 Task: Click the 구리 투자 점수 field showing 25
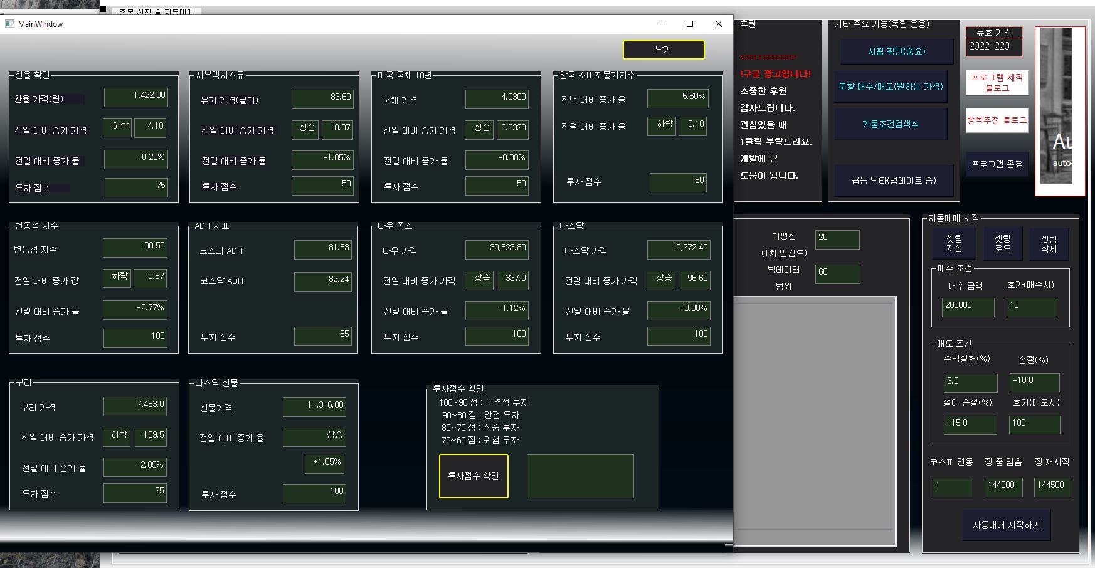point(135,493)
